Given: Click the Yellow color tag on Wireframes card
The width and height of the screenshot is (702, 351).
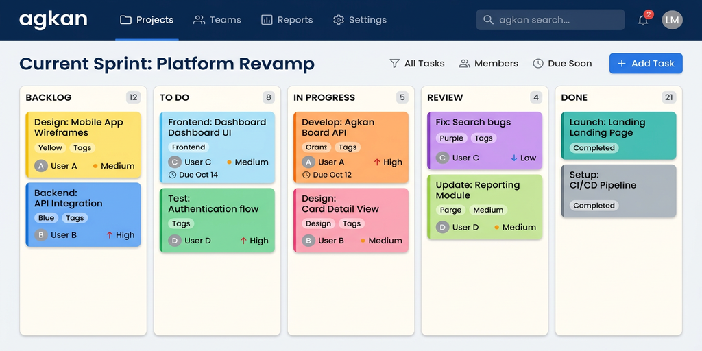Looking at the screenshot, I should pyautogui.click(x=50, y=147).
